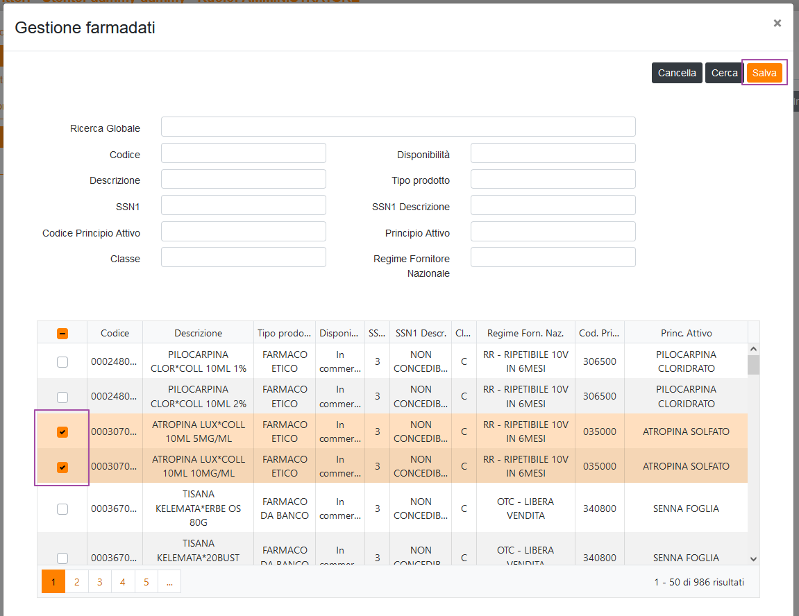Click the Cancella button

point(676,73)
